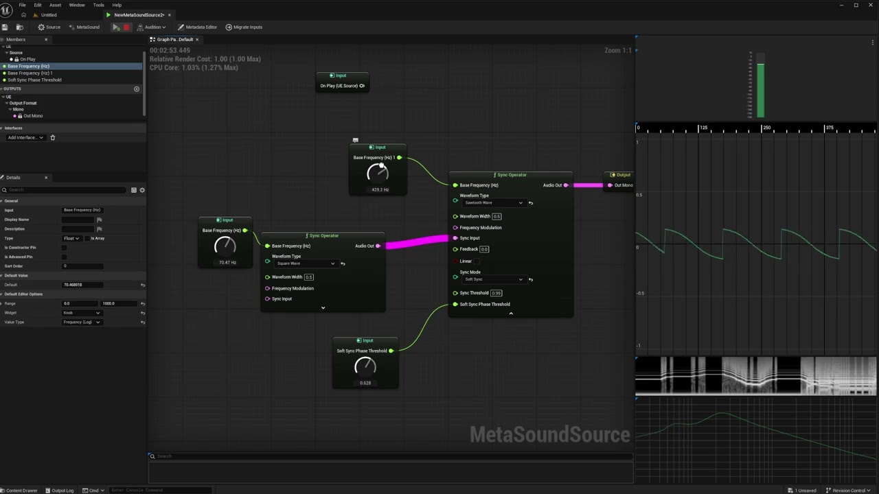Toggle the Linear checkbox on Sync Operator

[477, 261]
